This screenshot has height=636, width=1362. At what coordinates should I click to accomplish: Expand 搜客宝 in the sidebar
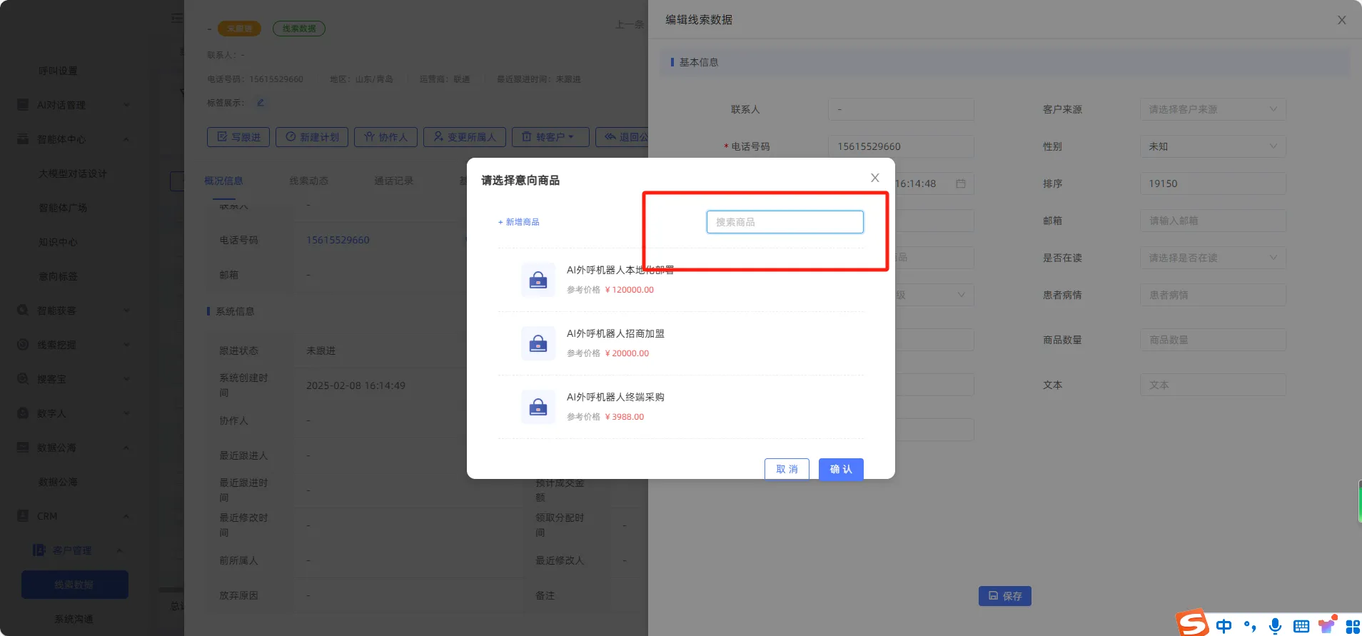[74, 379]
